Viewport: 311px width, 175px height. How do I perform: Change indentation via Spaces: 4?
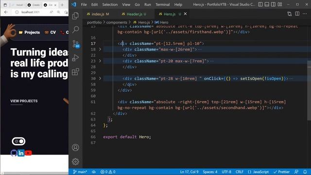click(210, 172)
